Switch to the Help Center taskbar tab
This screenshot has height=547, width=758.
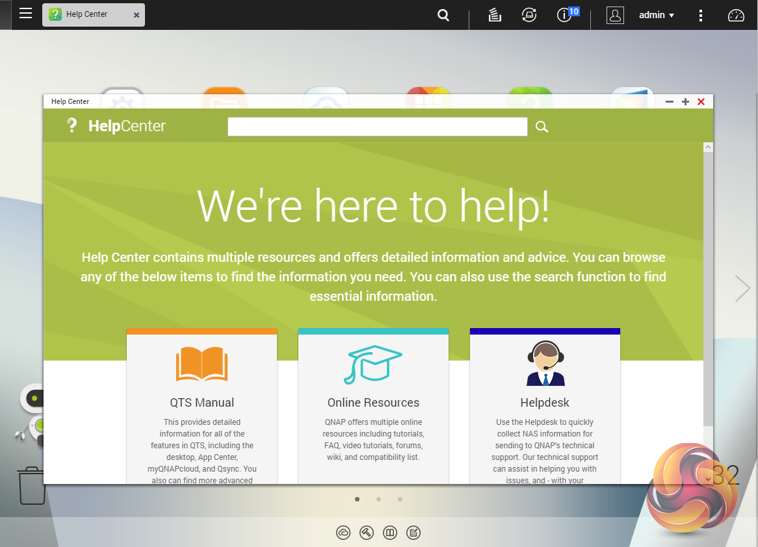coord(94,14)
